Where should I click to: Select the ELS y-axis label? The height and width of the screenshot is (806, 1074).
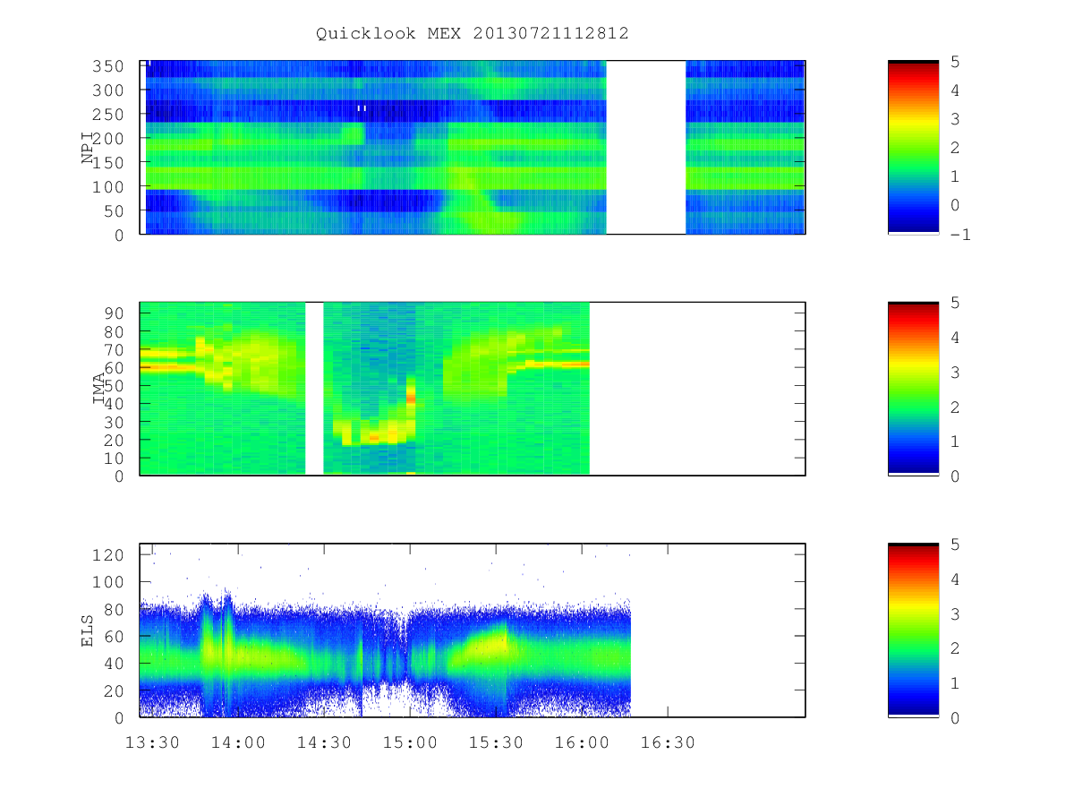click(88, 630)
